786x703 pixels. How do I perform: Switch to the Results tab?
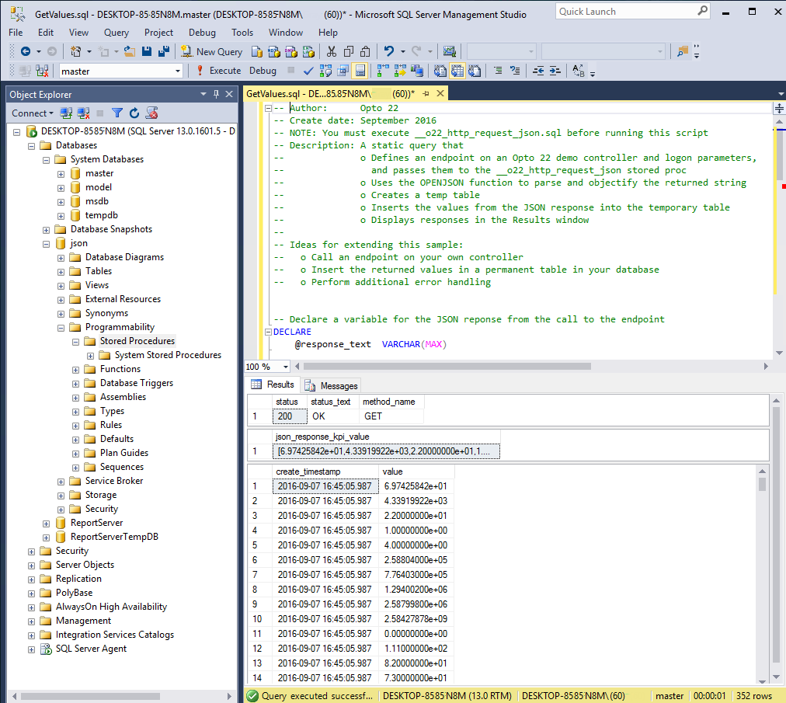tap(273, 385)
